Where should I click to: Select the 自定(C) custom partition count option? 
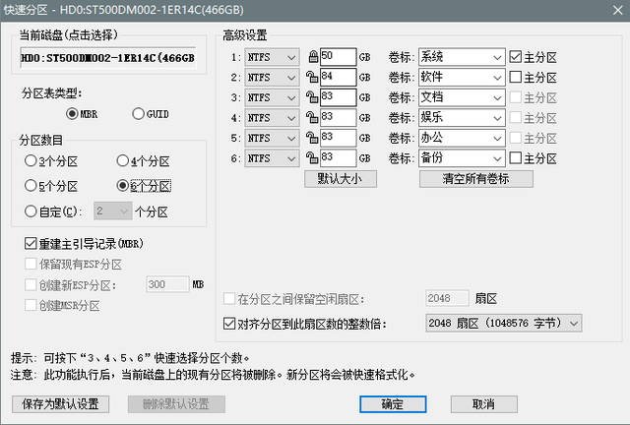[x=53, y=212]
